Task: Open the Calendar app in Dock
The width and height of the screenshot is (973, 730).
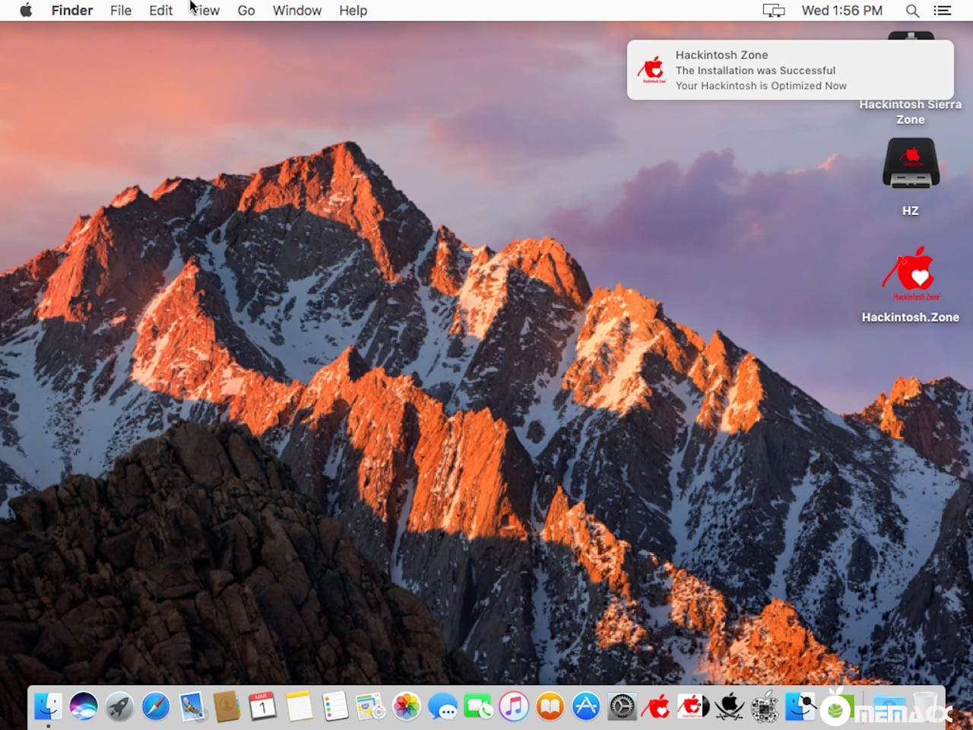Action: click(262, 706)
